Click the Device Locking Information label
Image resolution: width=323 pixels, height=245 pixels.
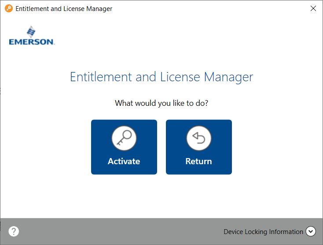[x=263, y=232]
